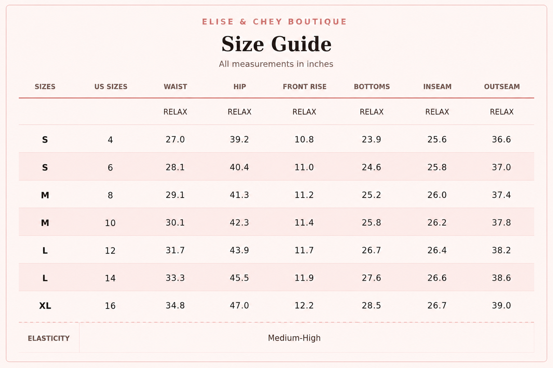Click the Elise & Chey Boutique title
The height and width of the screenshot is (368, 553).
(275, 22)
